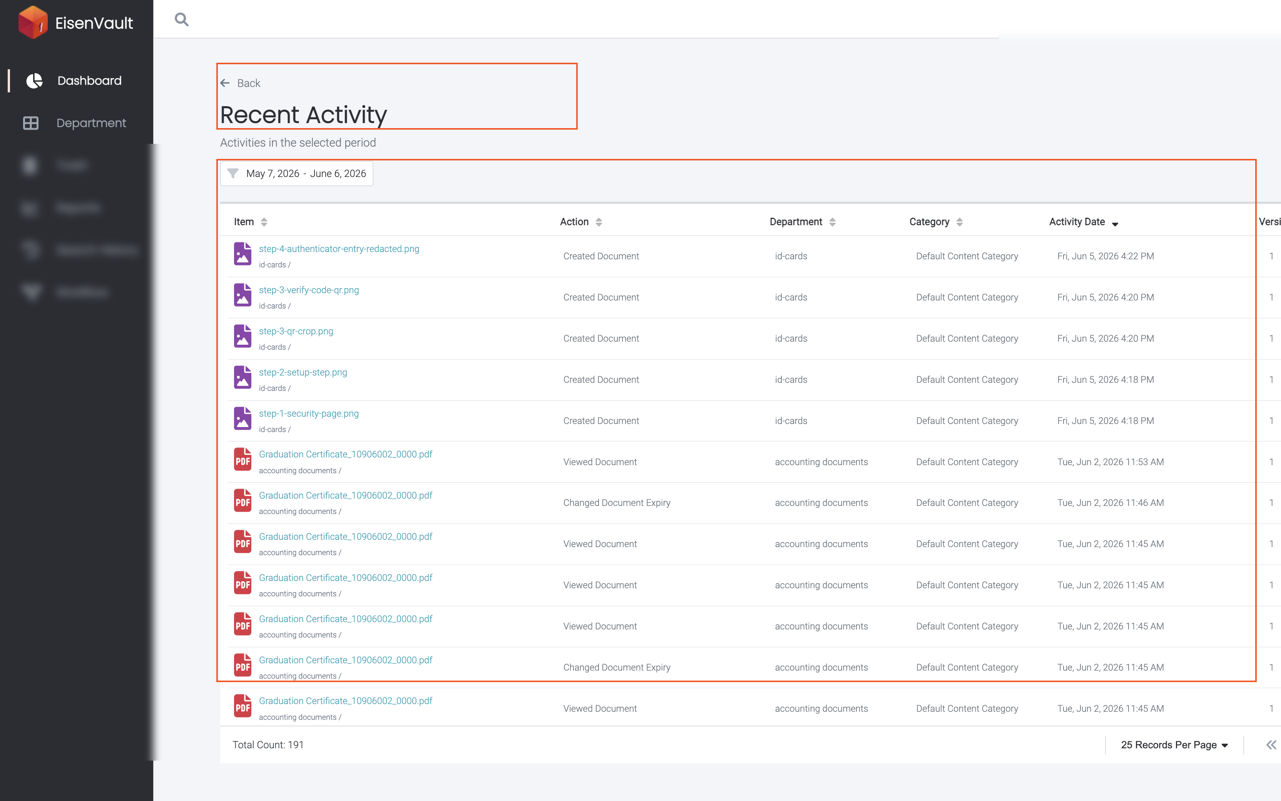This screenshot has height=801, width=1281.
Task: Click Changed Document Expiry in 11:46 AM row
Action: 617,503
